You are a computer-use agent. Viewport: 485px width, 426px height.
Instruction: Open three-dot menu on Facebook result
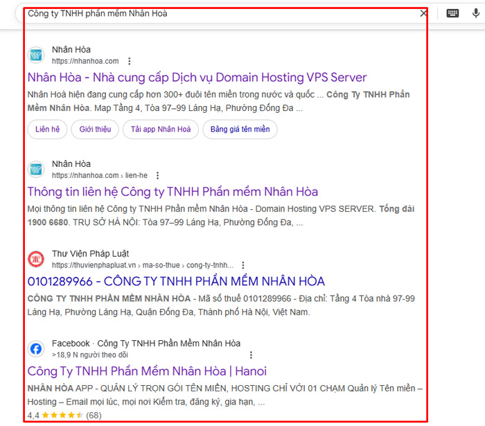(251, 355)
